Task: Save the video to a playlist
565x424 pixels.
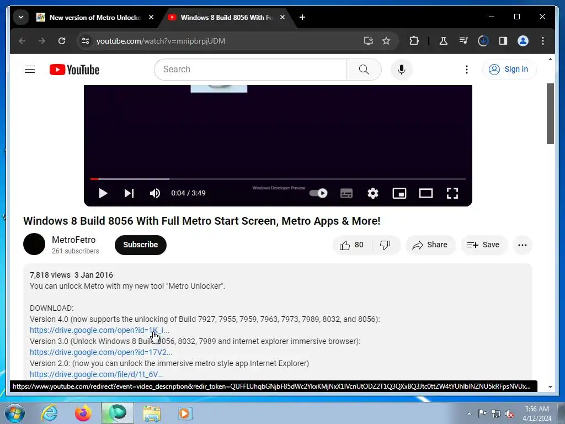Action: (484, 245)
